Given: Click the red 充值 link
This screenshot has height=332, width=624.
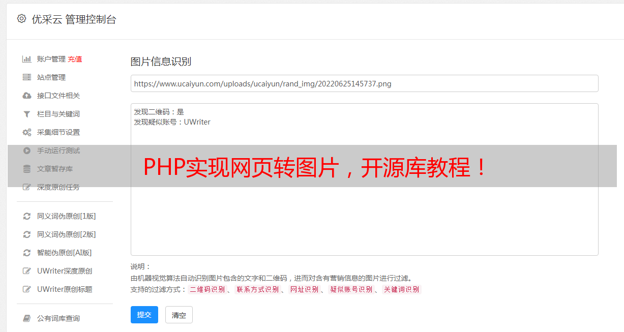Looking at the screenshot, I should coord(75,59).
